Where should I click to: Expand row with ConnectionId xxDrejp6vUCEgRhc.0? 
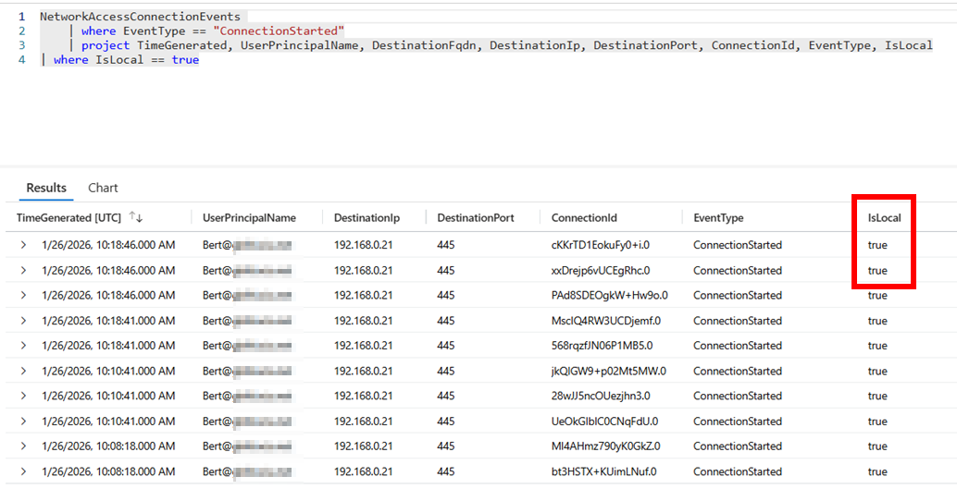(x=23, y=270)
